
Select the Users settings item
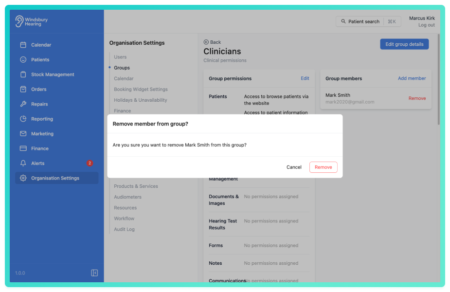point(120,57)
